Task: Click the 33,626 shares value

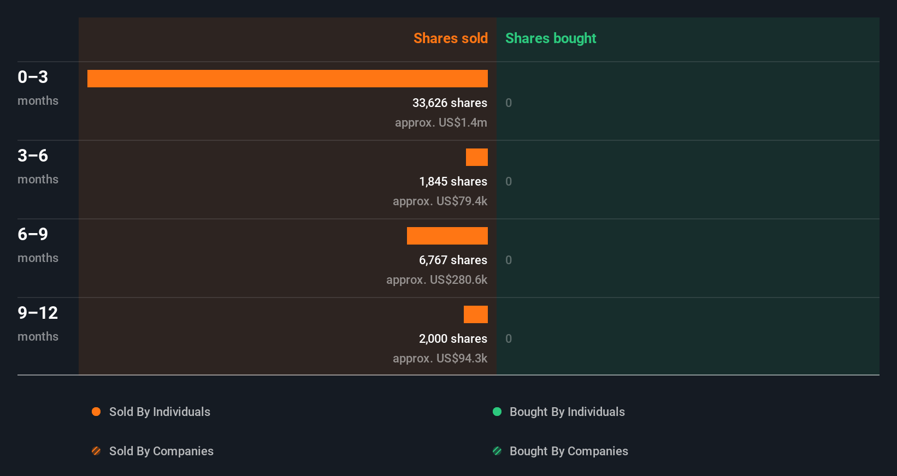Action: (x=450, y=103)
